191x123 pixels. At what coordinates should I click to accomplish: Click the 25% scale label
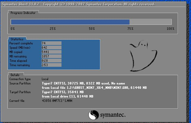tap(52, 29)
